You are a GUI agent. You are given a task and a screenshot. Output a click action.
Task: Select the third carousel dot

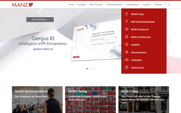point(94,69)
